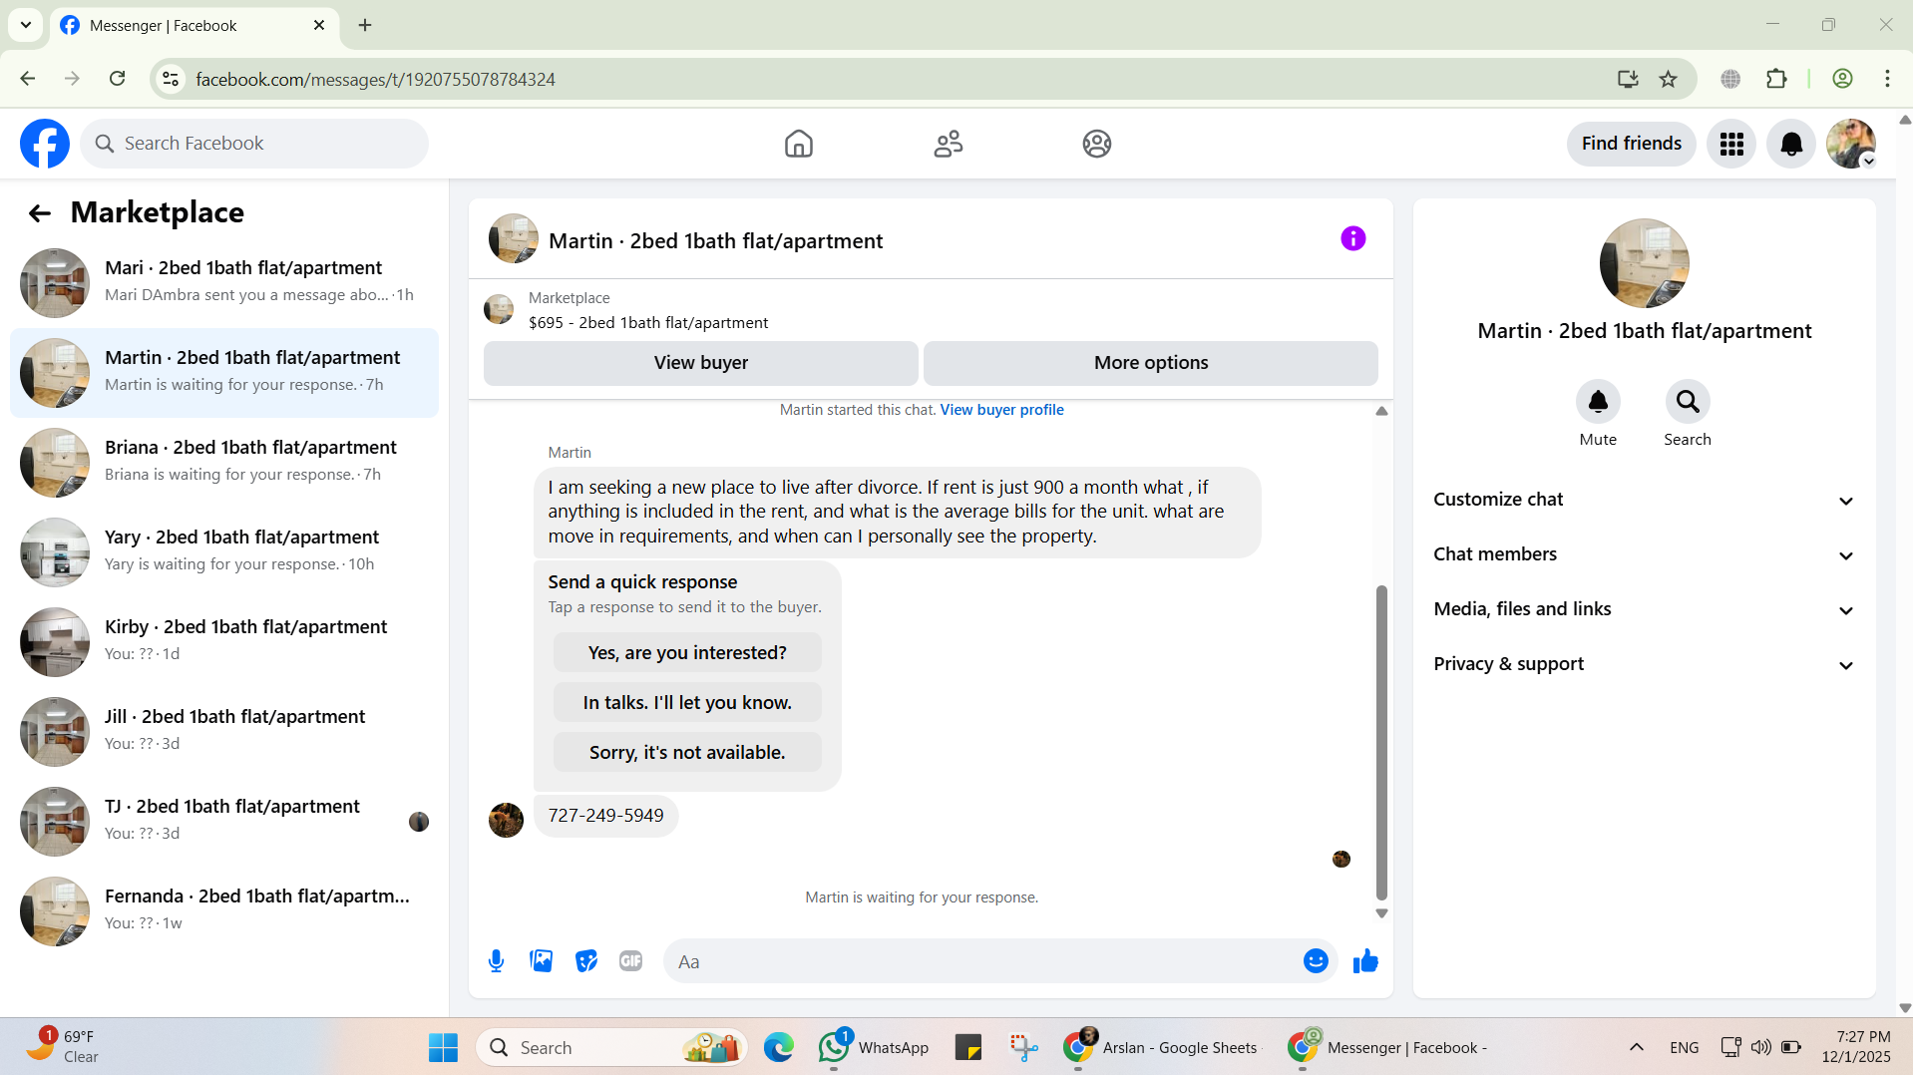Choose a sticker

(586, 961)
